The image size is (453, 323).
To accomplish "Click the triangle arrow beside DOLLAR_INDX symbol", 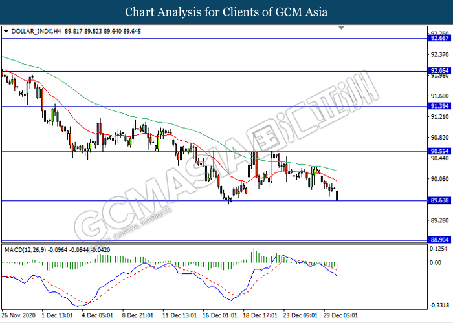I will pos(6,31).
